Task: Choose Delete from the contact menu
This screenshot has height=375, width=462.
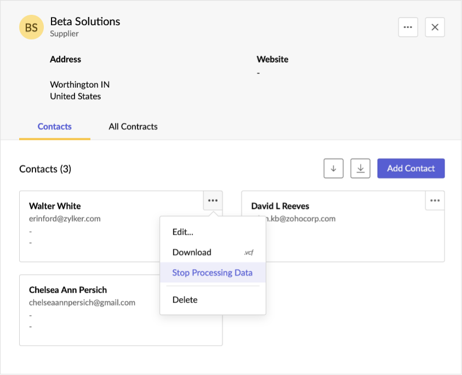Action: point(185,300)
